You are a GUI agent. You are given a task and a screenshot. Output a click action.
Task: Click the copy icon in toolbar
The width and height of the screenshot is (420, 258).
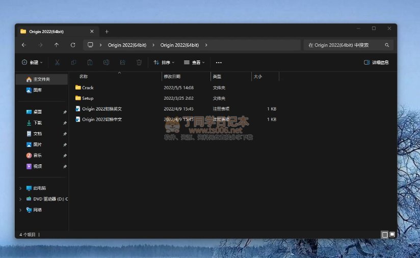(x=73, y=63)
